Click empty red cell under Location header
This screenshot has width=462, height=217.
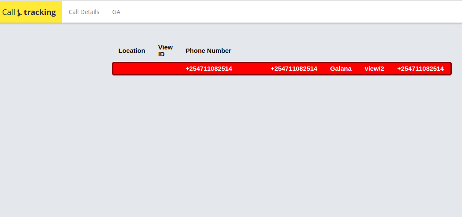[132, 69]
